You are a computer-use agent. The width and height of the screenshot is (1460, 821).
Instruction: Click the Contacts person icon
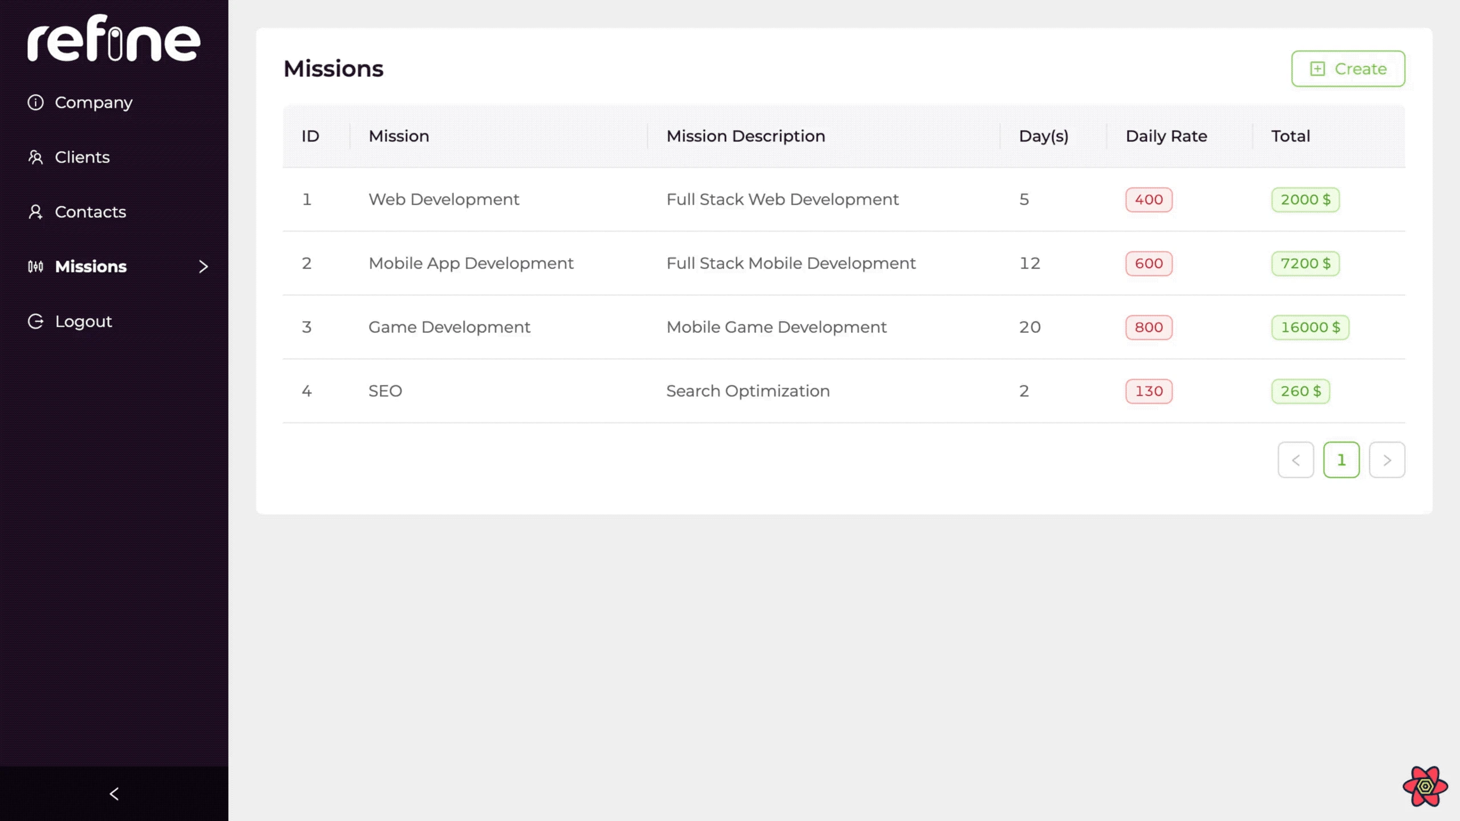[x=35, y=212]
